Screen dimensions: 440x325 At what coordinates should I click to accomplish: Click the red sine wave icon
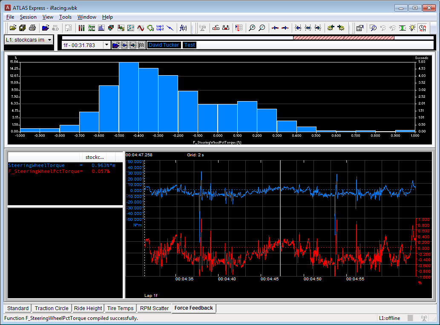(x=141, y=28)
